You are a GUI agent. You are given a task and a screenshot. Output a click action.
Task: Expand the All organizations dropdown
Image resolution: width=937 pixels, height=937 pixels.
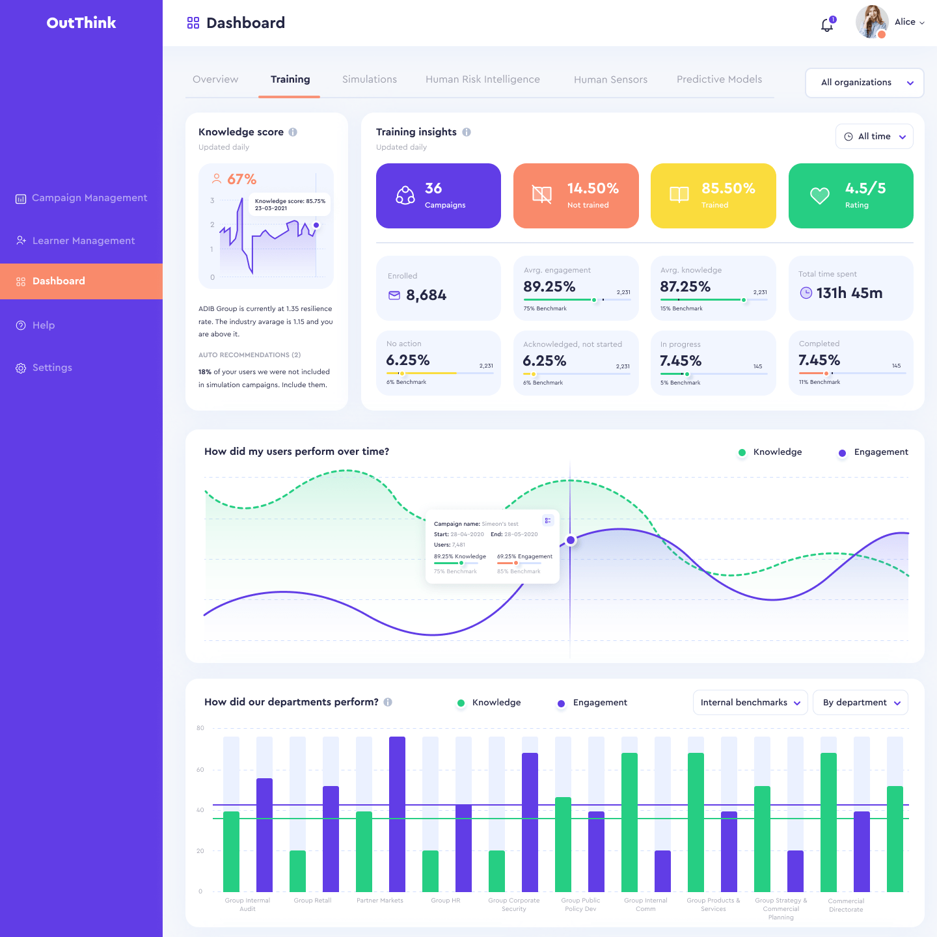(864, 83)
